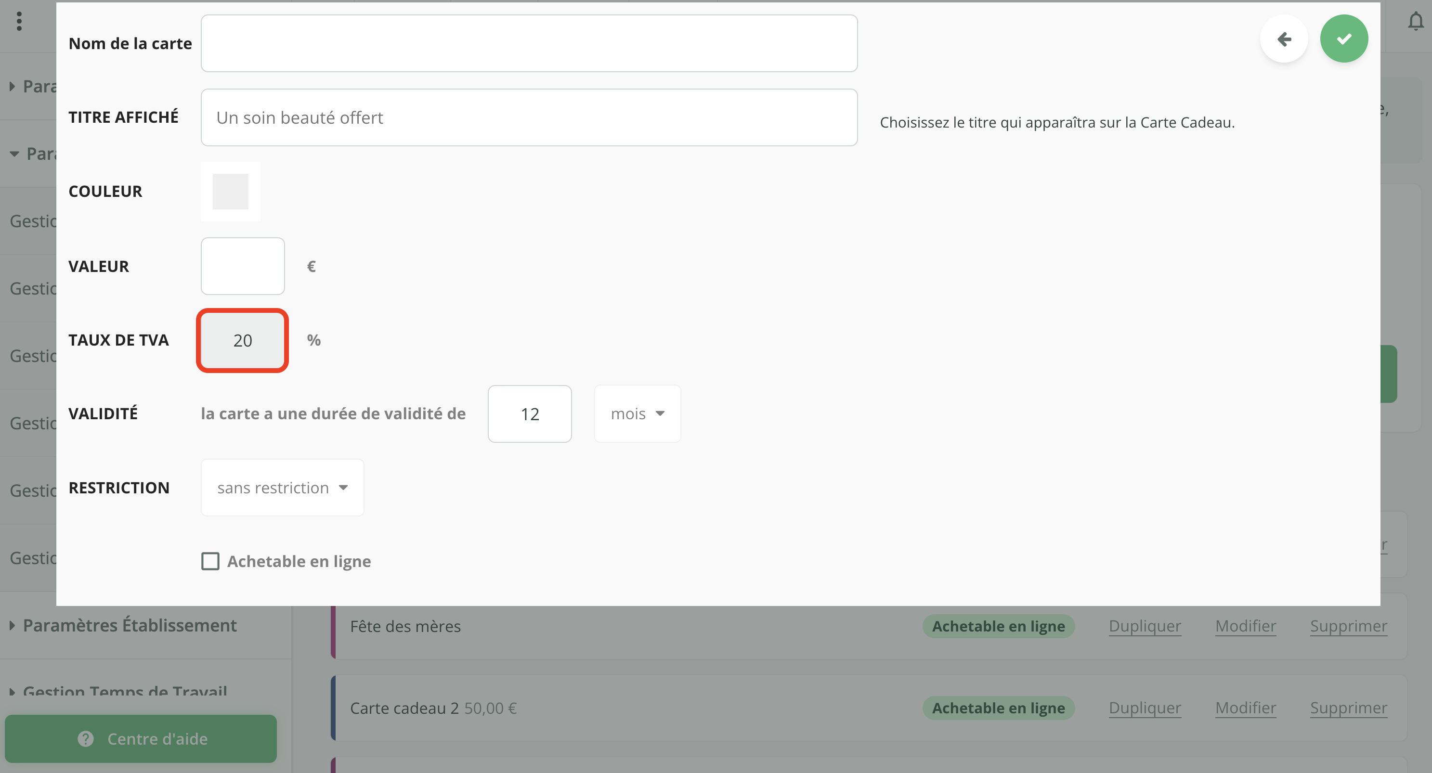Image resolution: width=1432 pixels, height=773 pixels.
Task: Modify the Carte cadeau 2 entry
Action: [x=1245, y=708]
